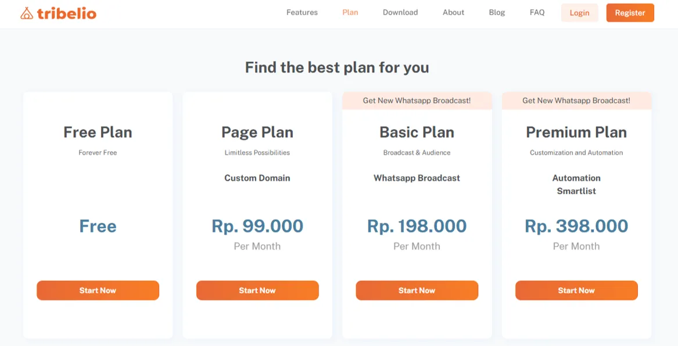678x346 pixels.
Task: Visit the Blog section
Action: tap(497, 13)
